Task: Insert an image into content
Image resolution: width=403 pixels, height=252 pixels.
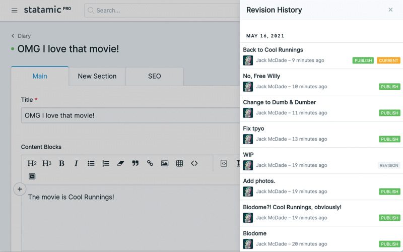Action: tap(165, 163)
